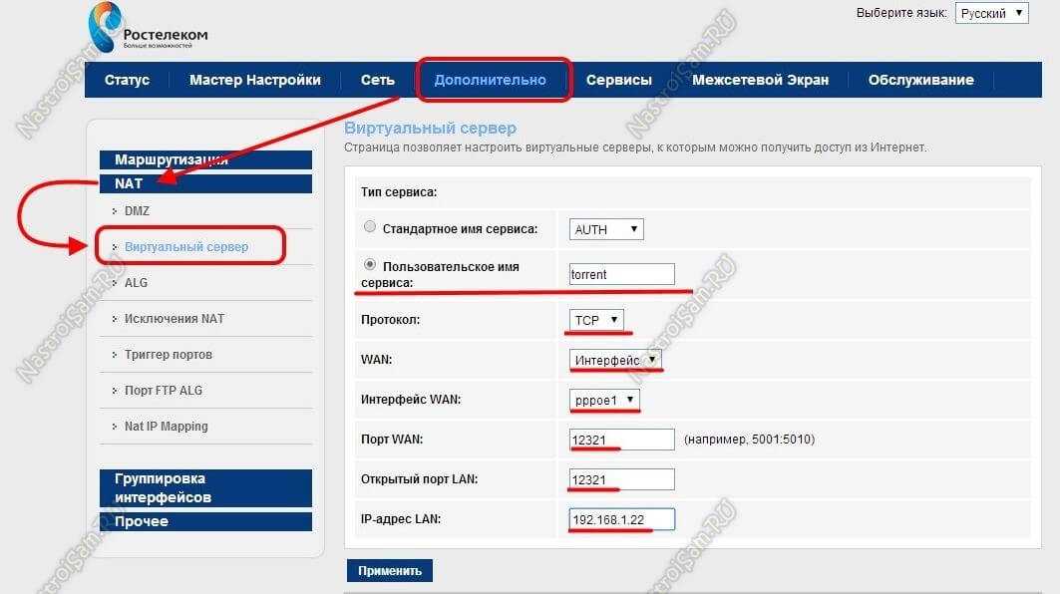
Task: Click the IP-адрес LAN input field
Action: coord(622,519)
